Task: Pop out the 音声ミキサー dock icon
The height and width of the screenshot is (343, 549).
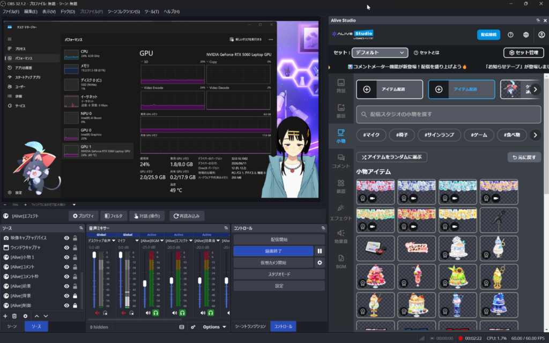Action: tap(226, 228)
